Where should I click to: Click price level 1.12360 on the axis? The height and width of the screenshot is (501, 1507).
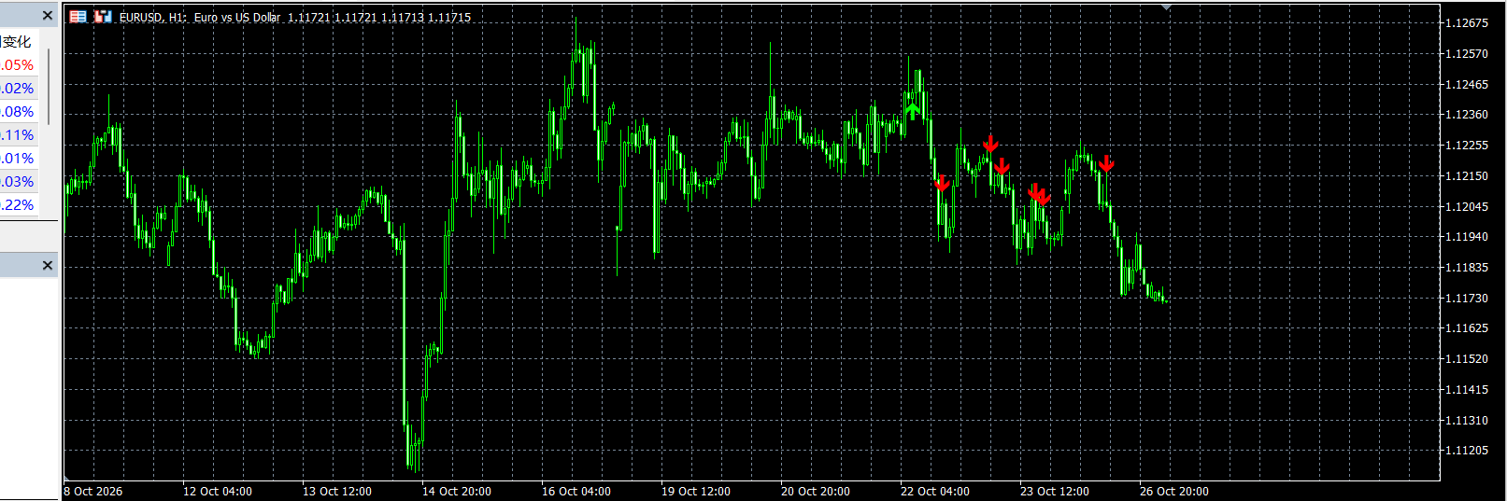click(1467, 115)
